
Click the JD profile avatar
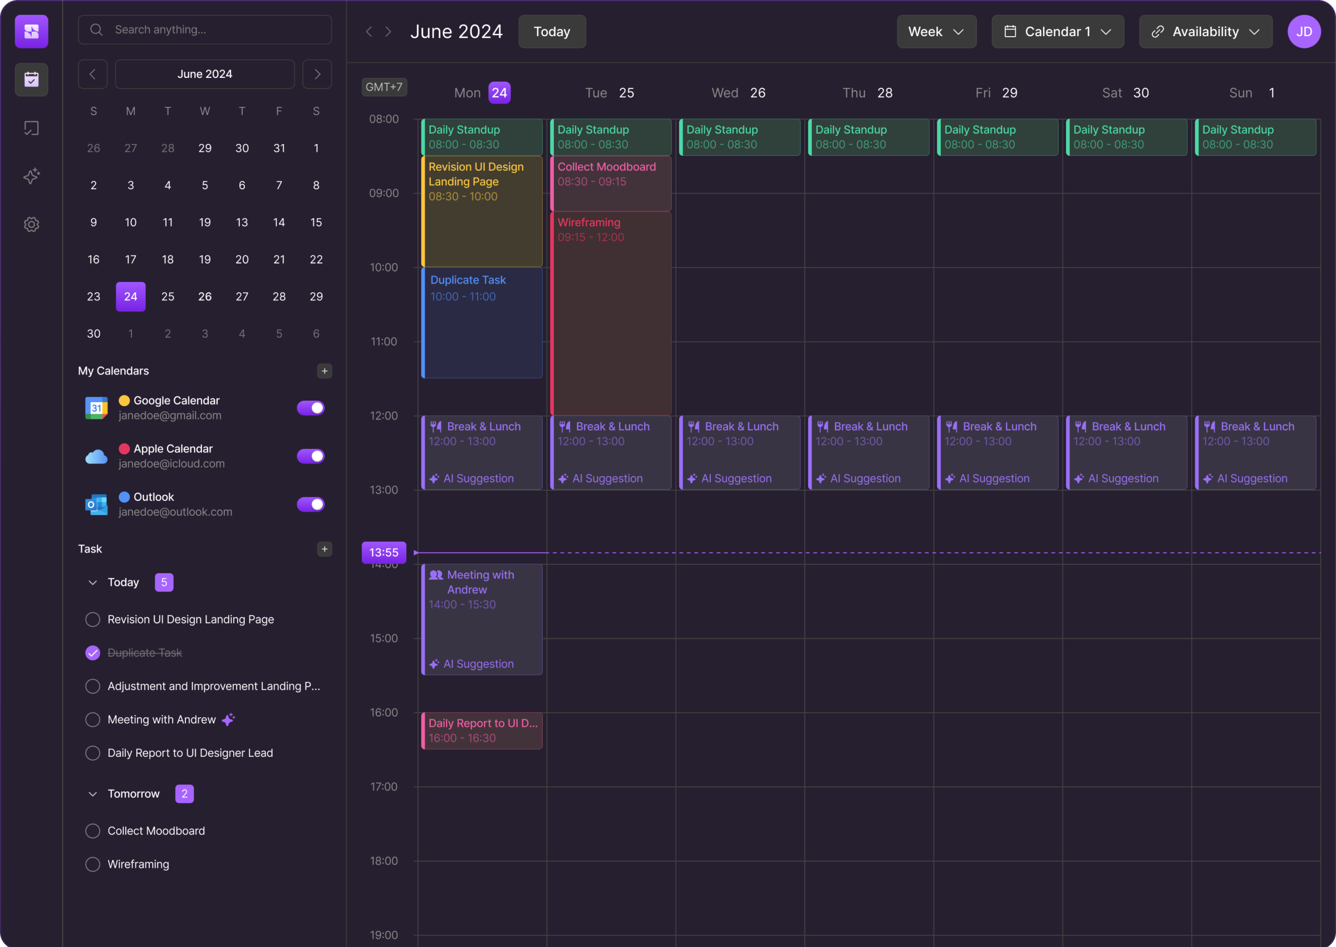[1304, 32]
